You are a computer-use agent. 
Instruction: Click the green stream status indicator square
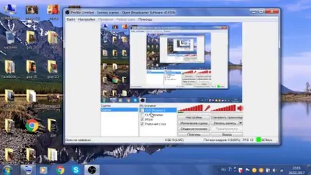click(x=259, y=140)
